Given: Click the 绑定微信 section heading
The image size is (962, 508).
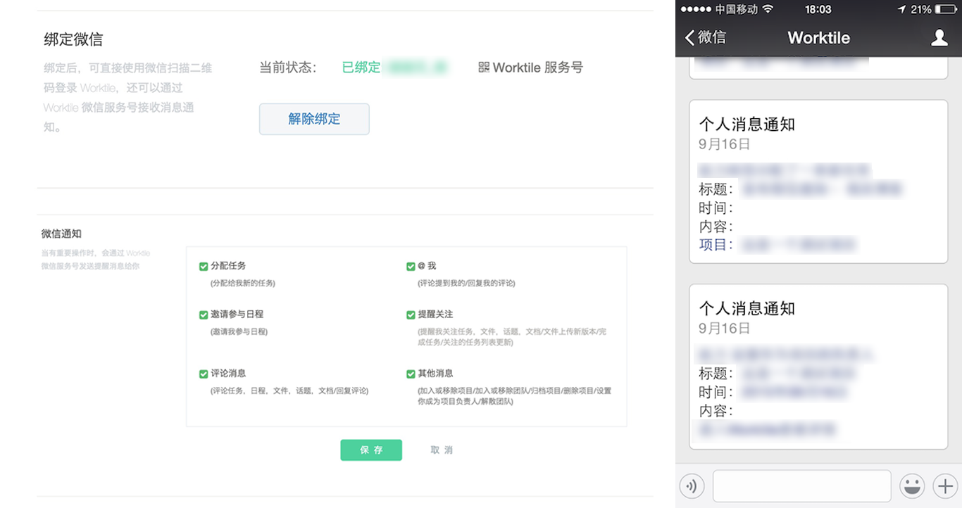Looking at the screenshot, I should 73,39.
